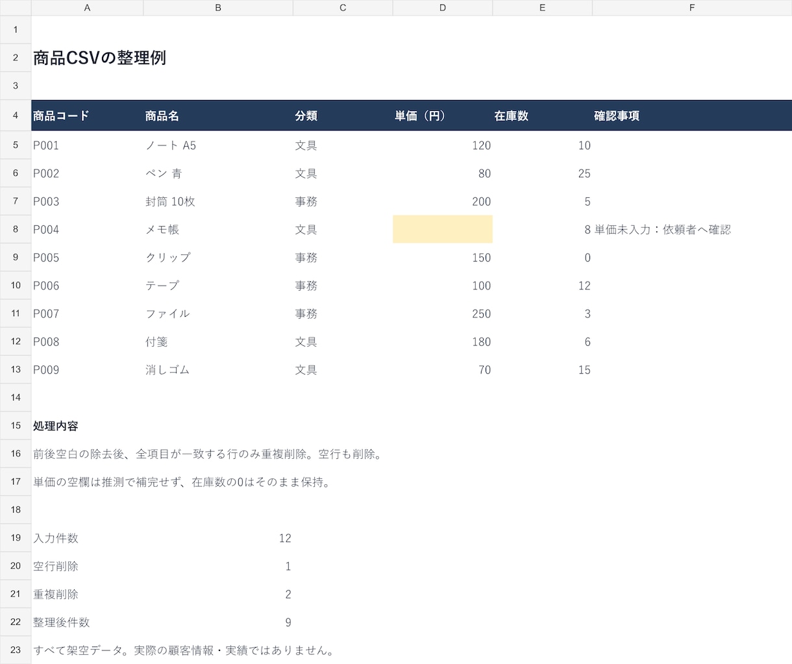Click the 分類 header cell
Image resolution: width=792 pixels, height=664 pixels.
coord(343,116)
